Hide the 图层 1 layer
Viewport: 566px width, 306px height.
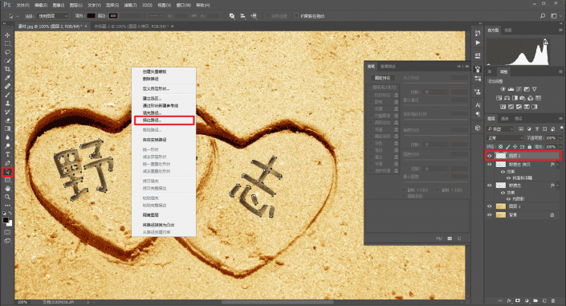[x=490, y=206]
